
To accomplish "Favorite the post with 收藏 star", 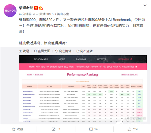I will tap(18, 129).
